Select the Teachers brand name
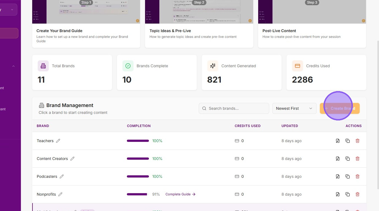Screen dimensions: 379x211 (x=45, y=141)
